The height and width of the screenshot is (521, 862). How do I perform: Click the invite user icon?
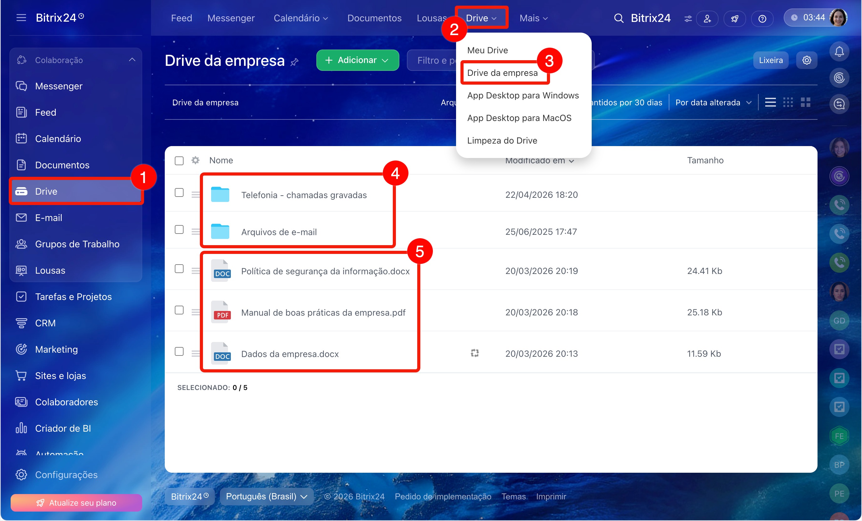(x=707, y=18)
